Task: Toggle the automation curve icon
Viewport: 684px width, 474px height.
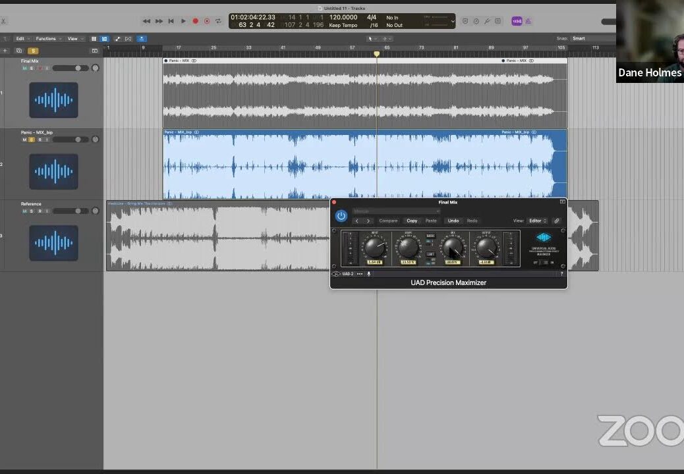Action: point(118,39)
